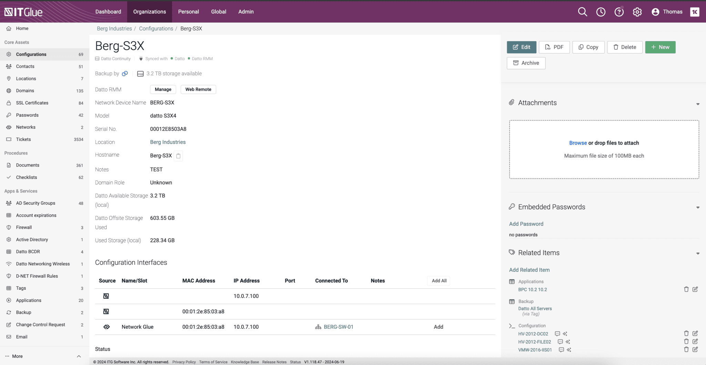Copy the Berg-S3X hostname using the copy icon

pos(178,156)
